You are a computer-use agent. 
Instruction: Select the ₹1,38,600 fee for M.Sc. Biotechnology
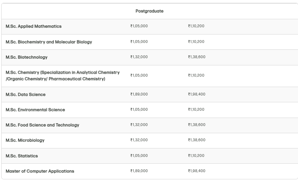196,57
